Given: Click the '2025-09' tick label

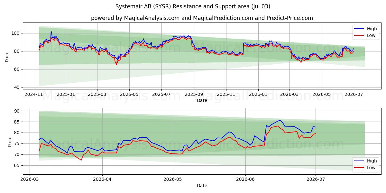Looking at the screenshot, I should coord(194,95).
